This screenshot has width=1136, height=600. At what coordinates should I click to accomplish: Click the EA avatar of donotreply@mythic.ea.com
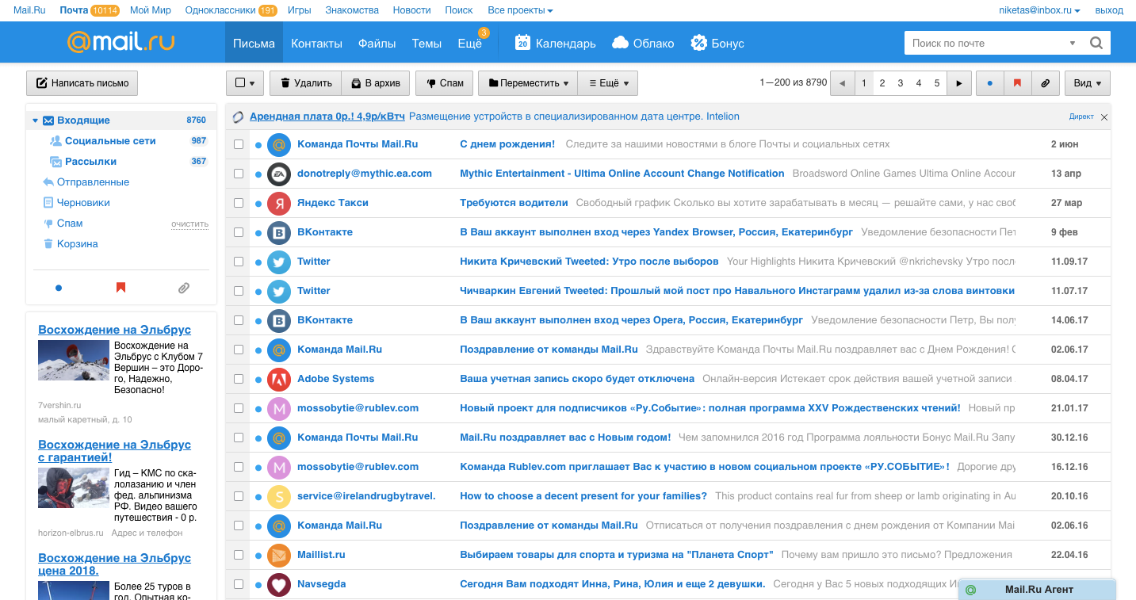(278, 174)
